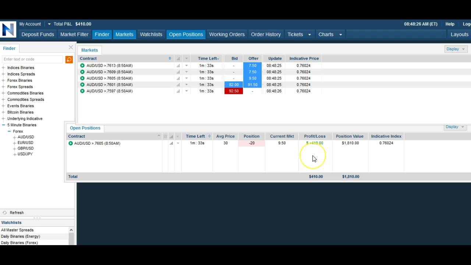This screenshot has height=265, width=471.
Task: Click sort arrows in Markets Contract header
Action: [170, 59]
